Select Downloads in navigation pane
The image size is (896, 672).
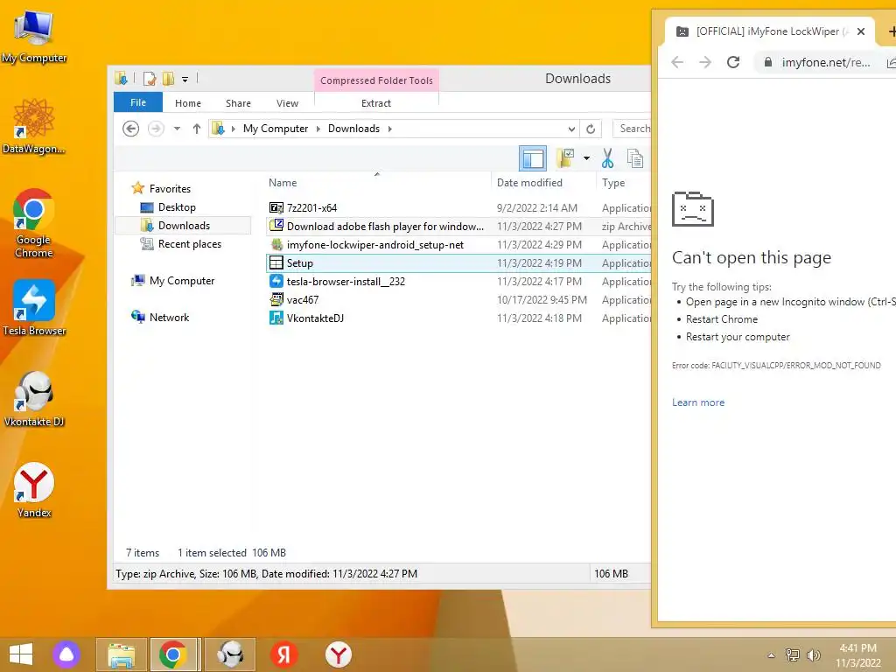pos(184,226)
